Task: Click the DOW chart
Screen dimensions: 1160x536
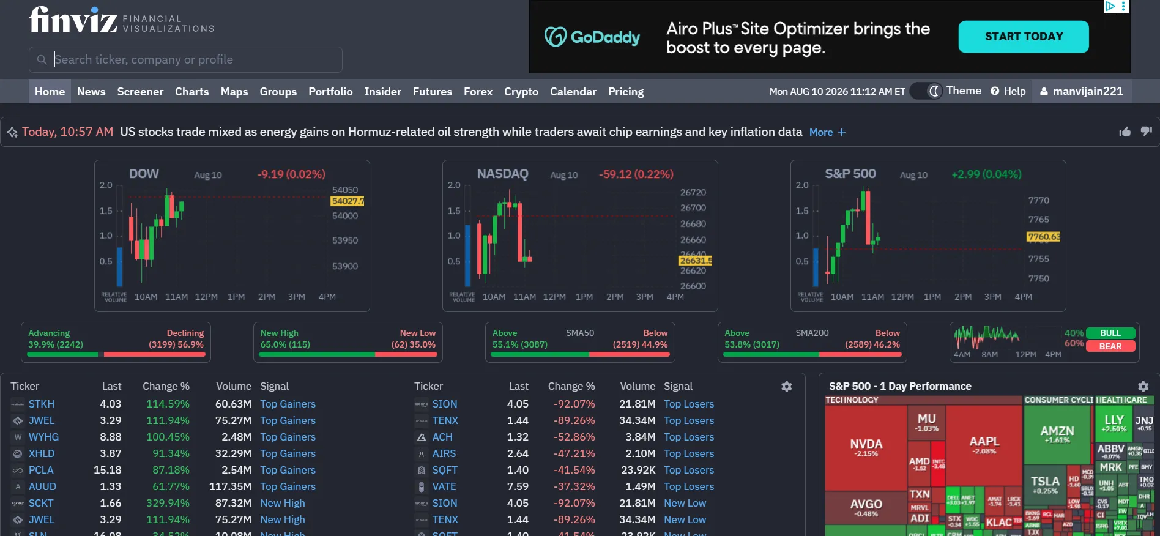Action: [232, 236]
